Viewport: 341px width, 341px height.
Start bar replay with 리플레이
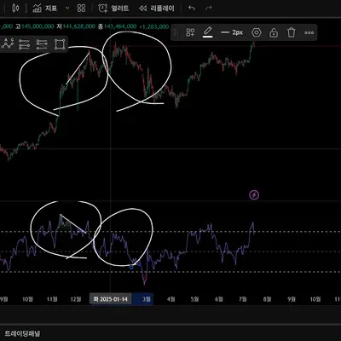156,9
